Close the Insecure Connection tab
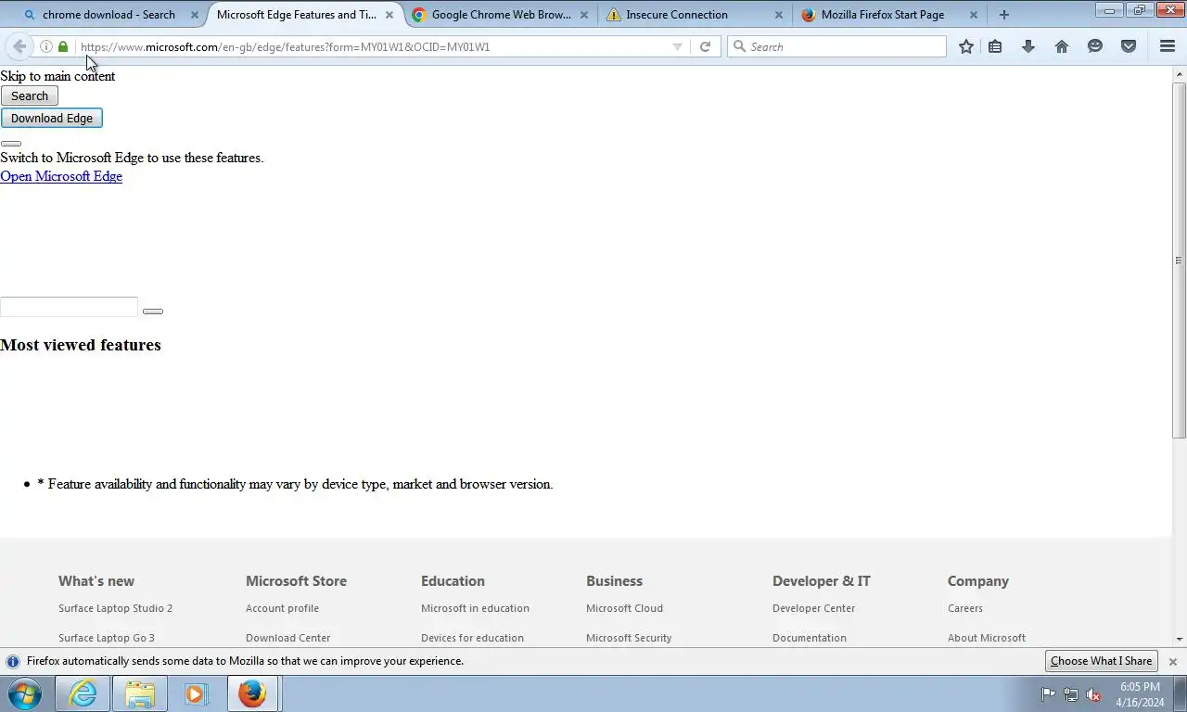The height and width of the screenshot is (712, 1187). coord(779,15)
